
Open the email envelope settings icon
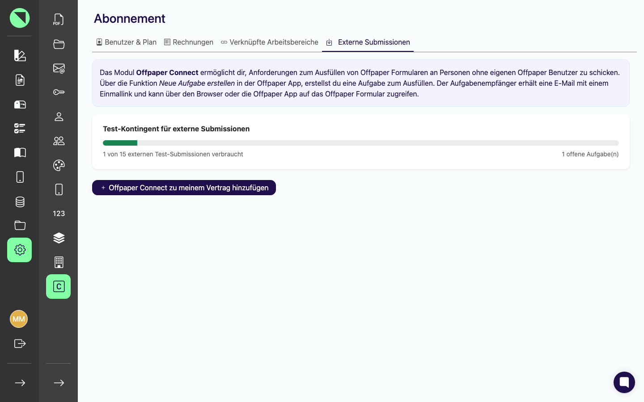click(x=59, y=68)
